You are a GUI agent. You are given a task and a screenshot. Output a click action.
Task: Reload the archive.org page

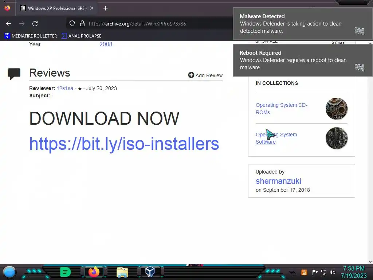(35, 24)
